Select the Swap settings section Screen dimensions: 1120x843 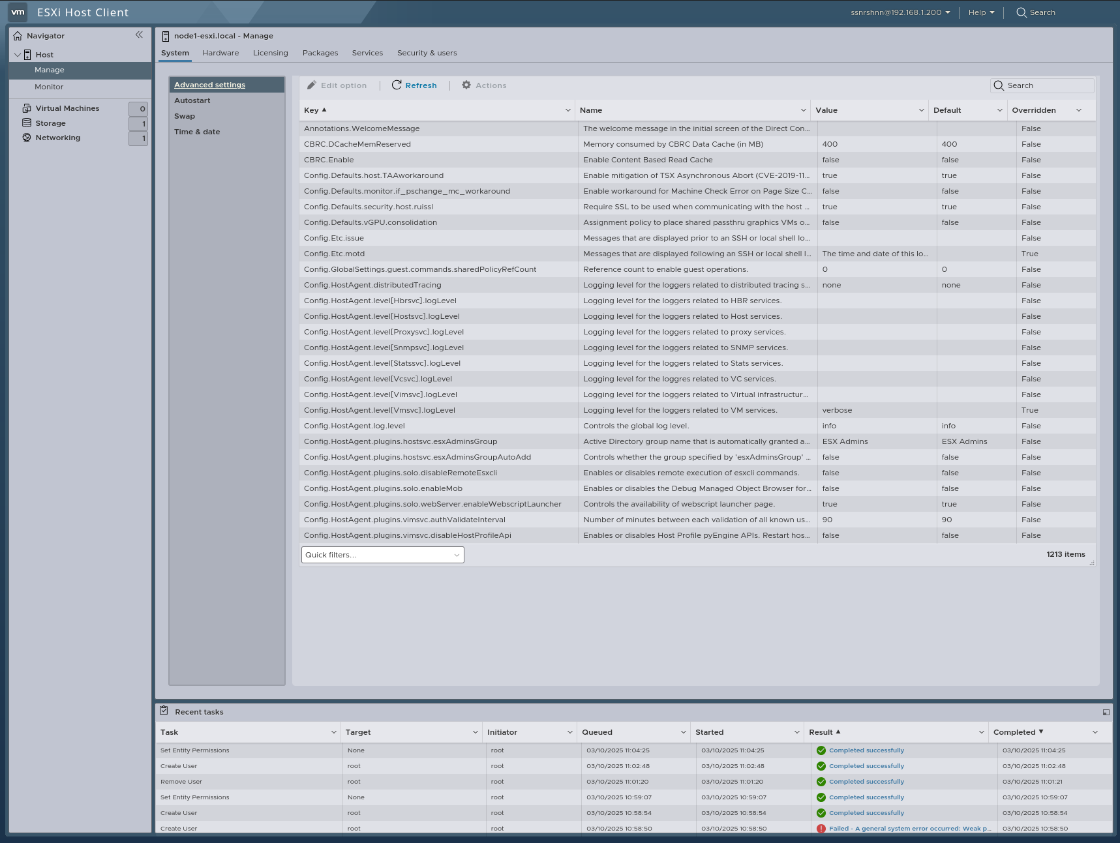[185, 115]
